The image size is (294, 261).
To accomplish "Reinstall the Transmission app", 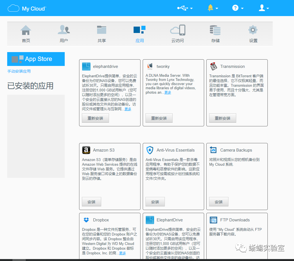I will point(223,118).
